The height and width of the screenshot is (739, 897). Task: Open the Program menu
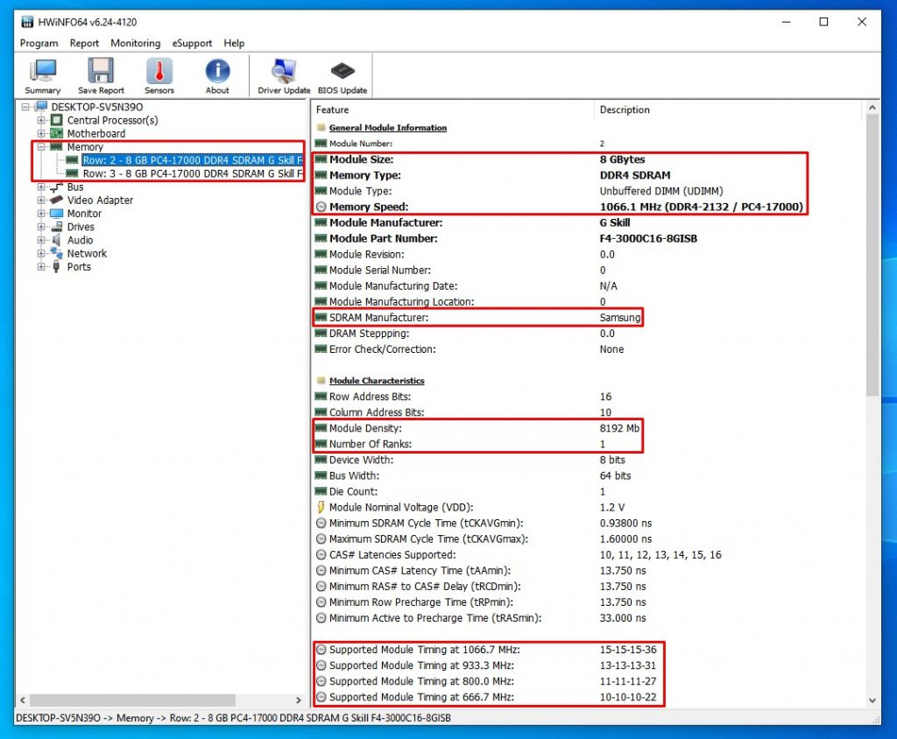pos(39,43)
